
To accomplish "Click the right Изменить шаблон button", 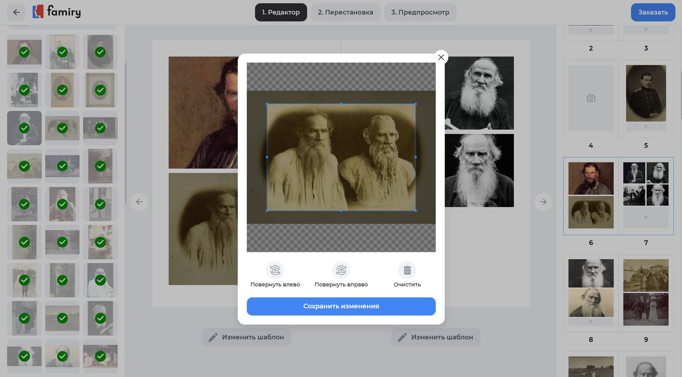I will coord(436,337).
